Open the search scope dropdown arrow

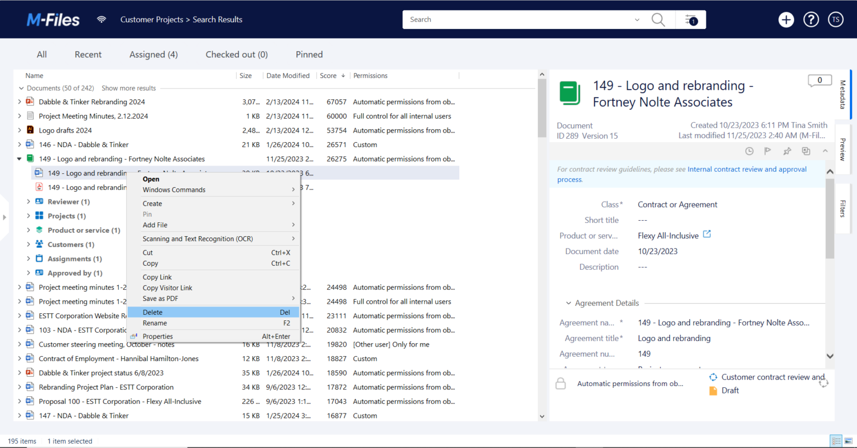pyautogui.click(x=637, y=19)
